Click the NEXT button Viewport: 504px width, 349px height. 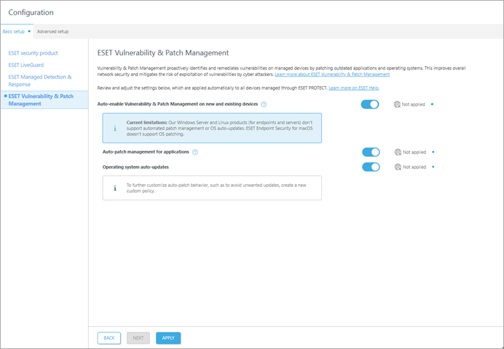138,338
